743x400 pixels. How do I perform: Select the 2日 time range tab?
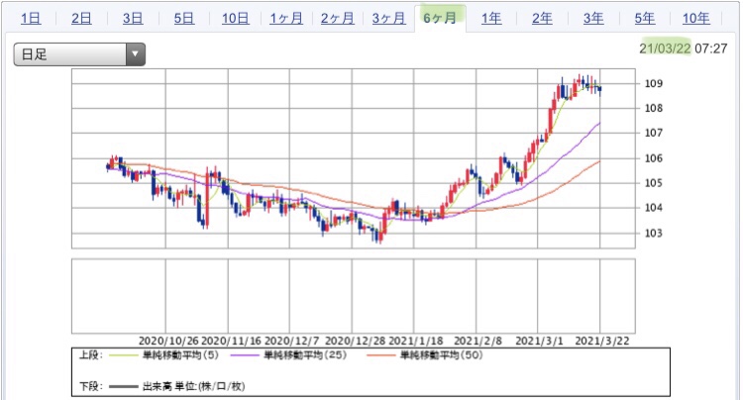pyautogui.click(x=82, y=18)
